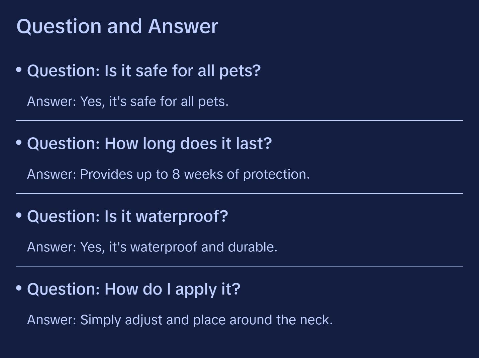Click the bullet before the waterproof question

click(19, 215)
